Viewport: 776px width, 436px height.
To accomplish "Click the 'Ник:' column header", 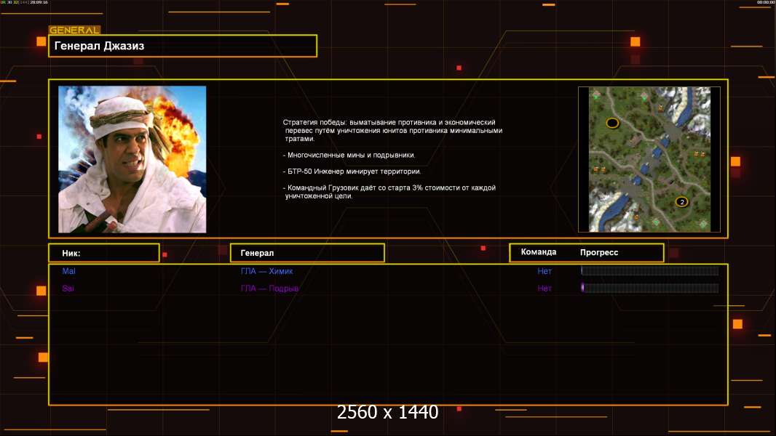I will [103, 253].
